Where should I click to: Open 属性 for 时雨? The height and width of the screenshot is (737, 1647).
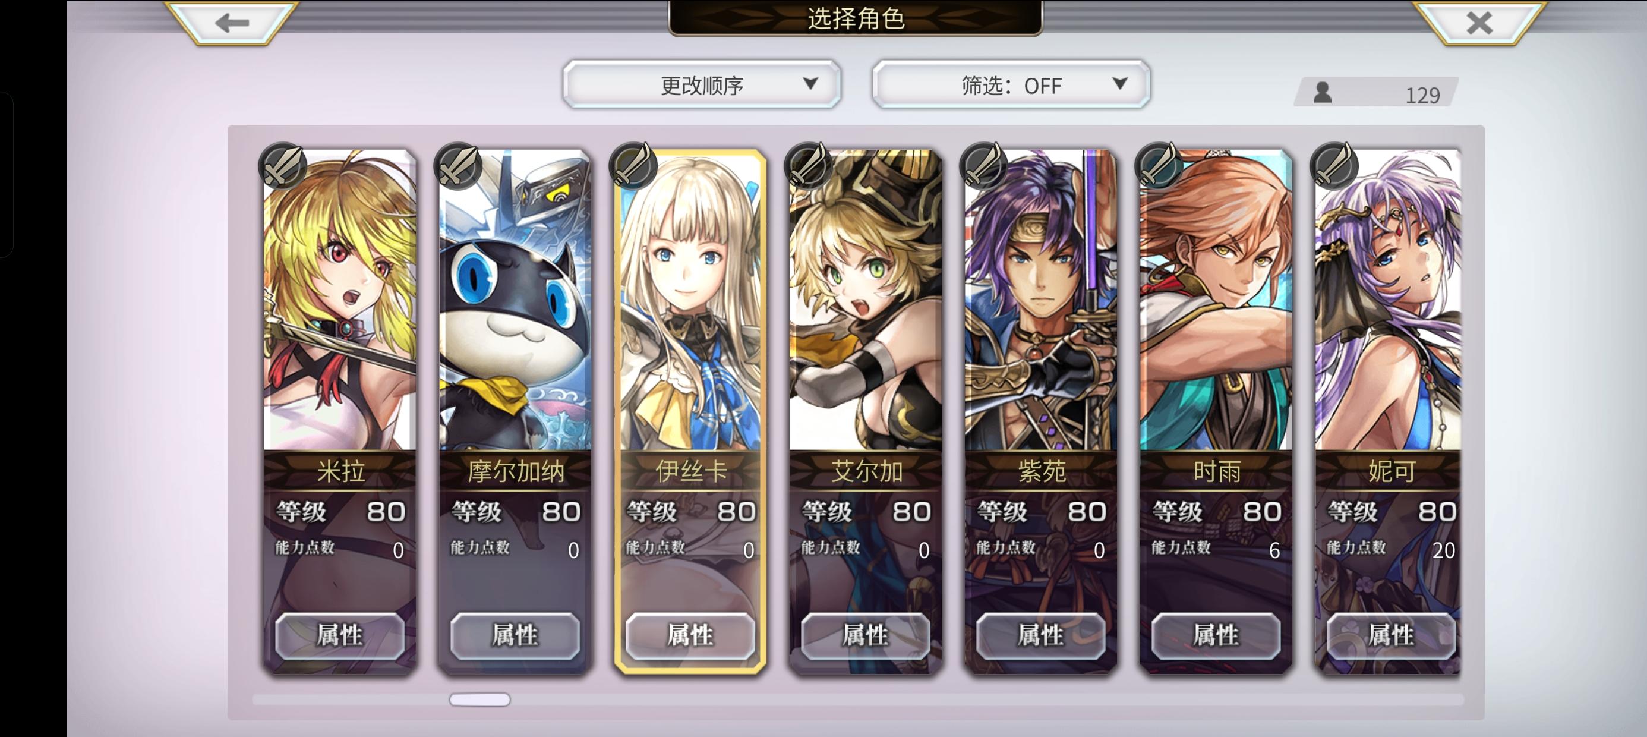click(x=1216, y=635)
